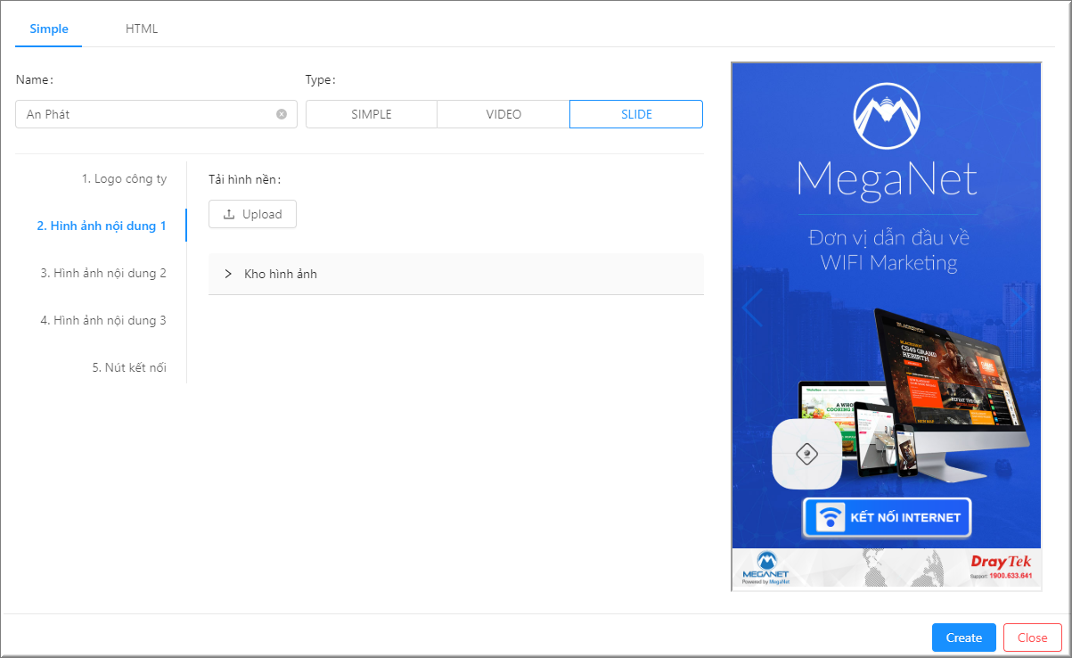
Task: Click the MegaNet footer logo in the preview
Action: click(765, 569)
